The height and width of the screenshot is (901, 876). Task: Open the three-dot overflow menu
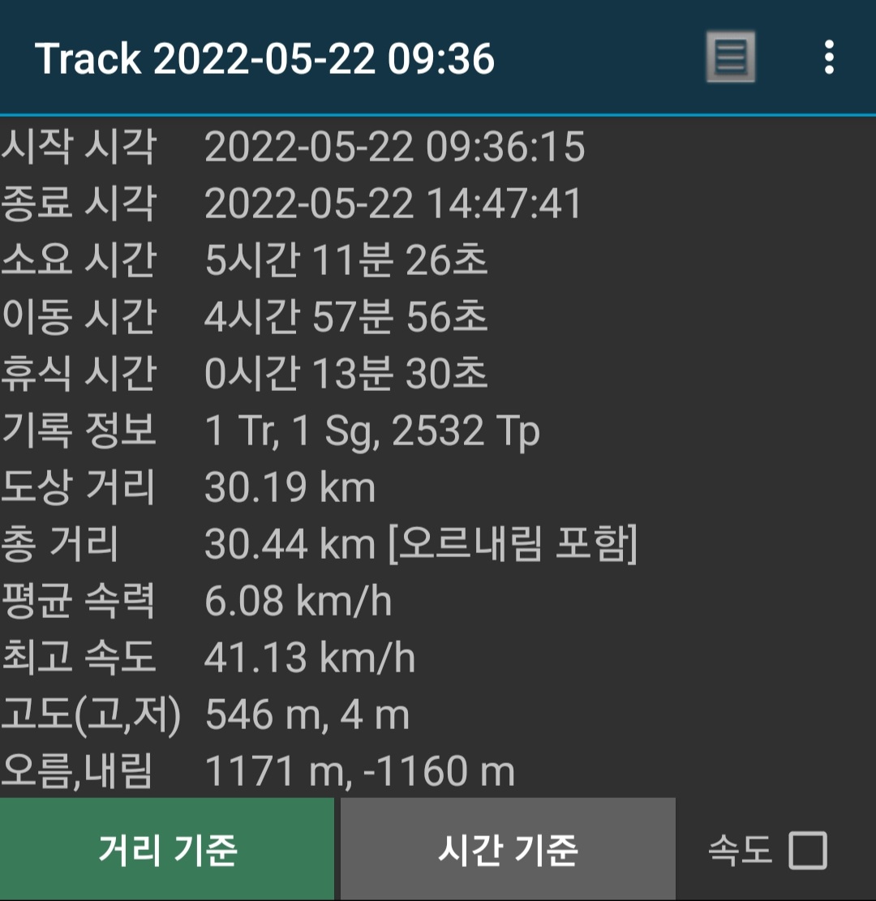(x=829, y=57)
